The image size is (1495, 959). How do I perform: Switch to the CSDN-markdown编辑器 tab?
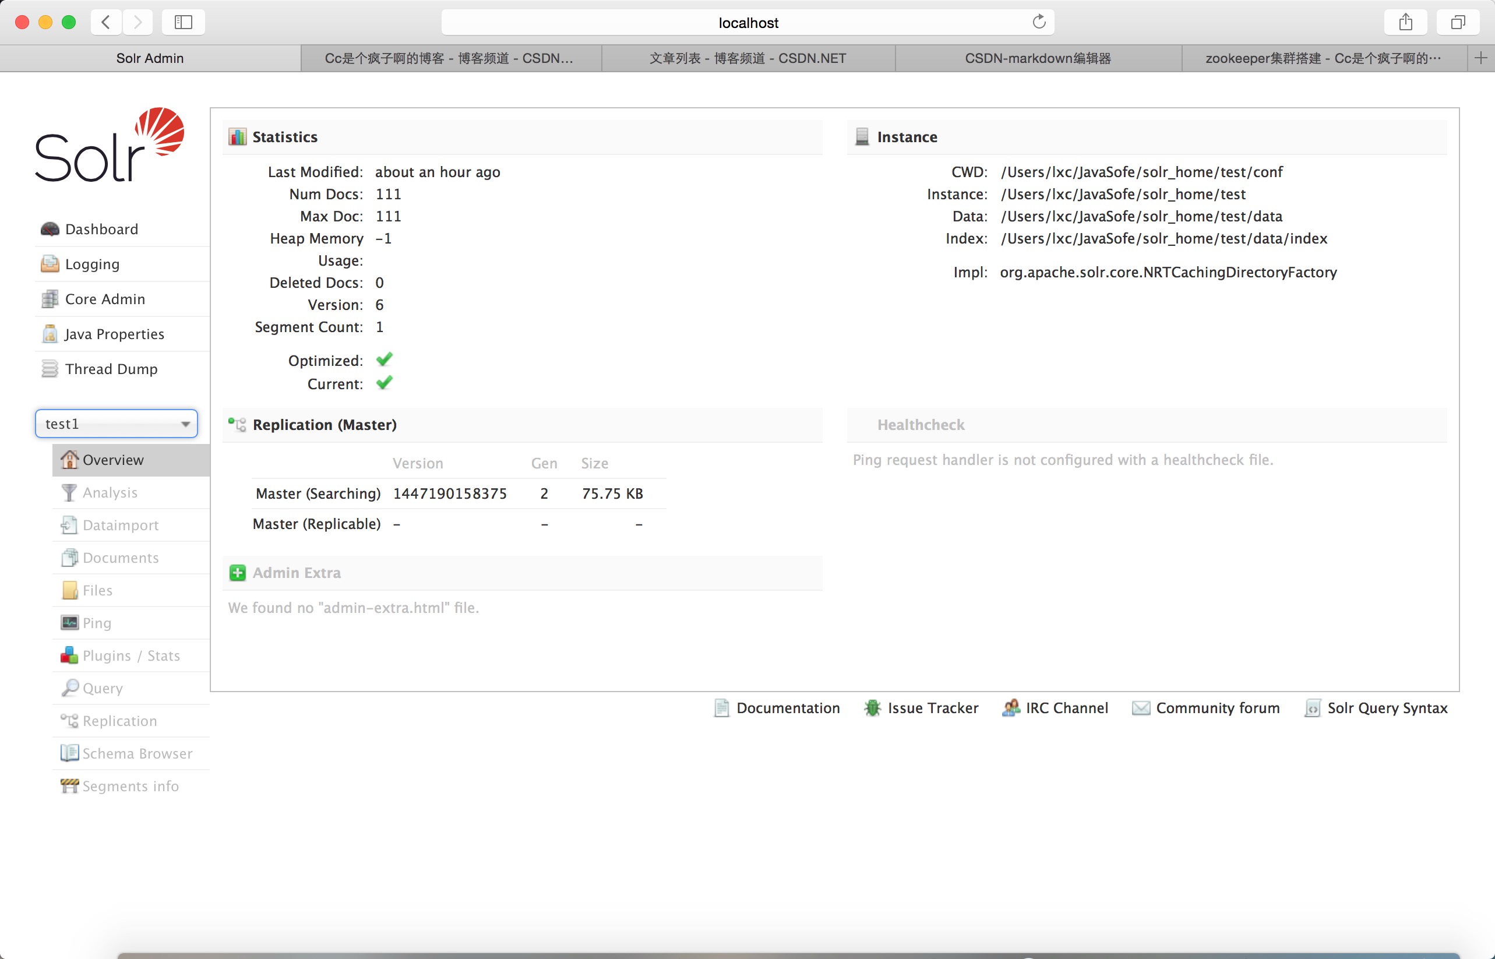pyautogui.click(x=1038, y=58)
